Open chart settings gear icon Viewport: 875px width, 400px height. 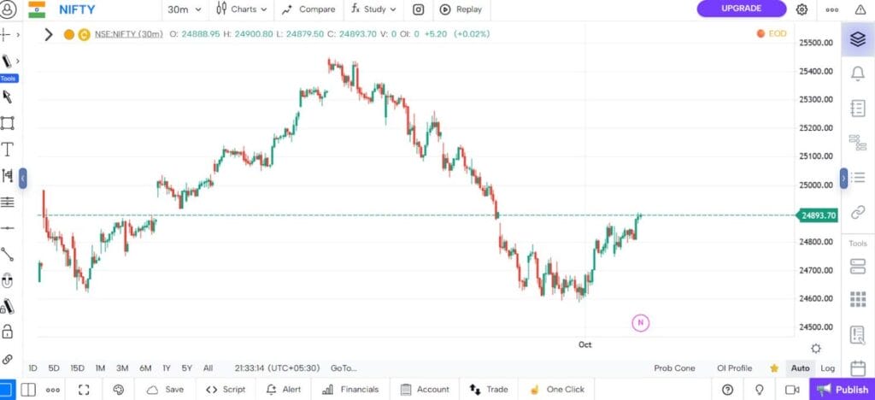point(802,9)
